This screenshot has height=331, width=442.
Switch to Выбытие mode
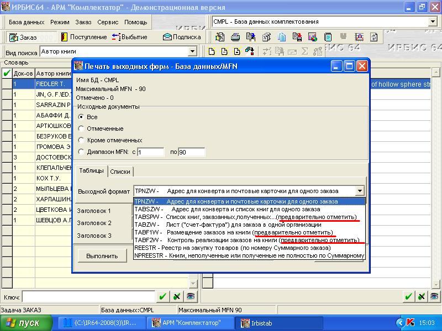tap(130, 37)
